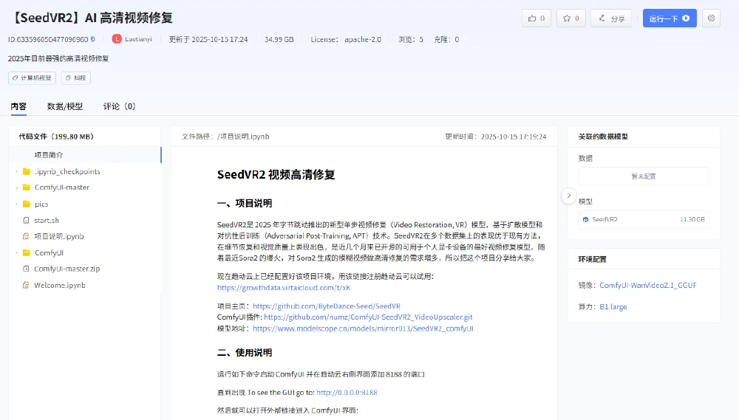
Task: Open the growthdata.virtaicloud.com link
Action: click(283, 288)
